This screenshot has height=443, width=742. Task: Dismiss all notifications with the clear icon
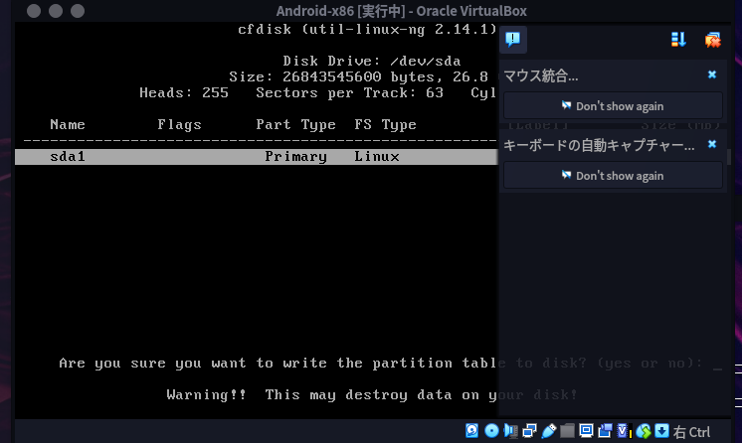click(712, 40)
